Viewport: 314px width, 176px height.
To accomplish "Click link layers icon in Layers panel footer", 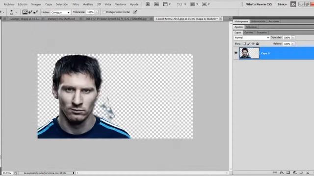I will coord(275,173).
